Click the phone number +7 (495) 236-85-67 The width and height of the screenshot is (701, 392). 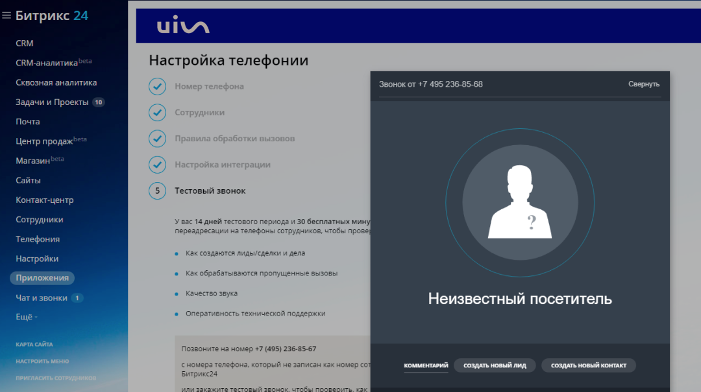coord(286,349)
